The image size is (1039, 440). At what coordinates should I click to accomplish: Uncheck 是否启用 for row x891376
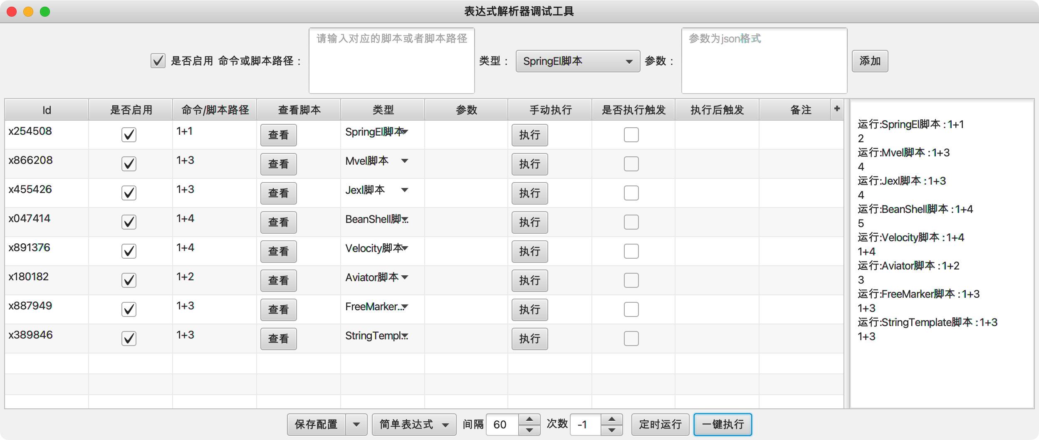click(129, 251)
